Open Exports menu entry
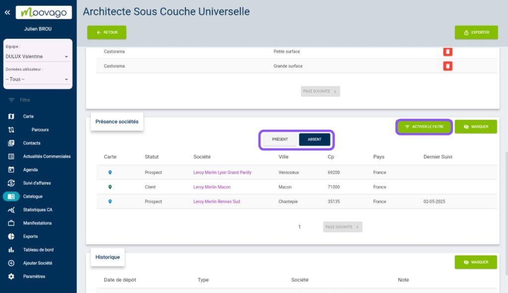This screenshot has width=508, height=293. click(30, 236)
